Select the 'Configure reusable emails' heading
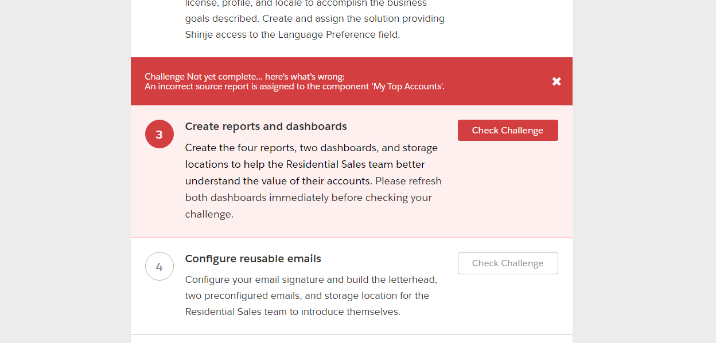 (x=253, y=259)
